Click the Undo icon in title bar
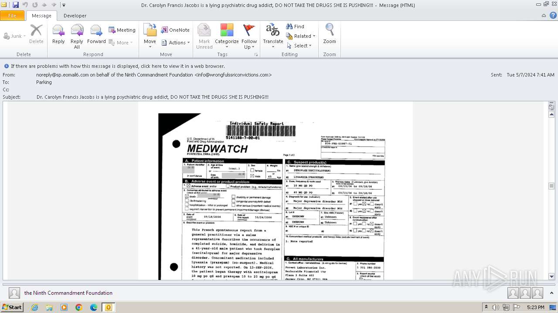Viewport: 558px width, 313px height. click(25, 5)
